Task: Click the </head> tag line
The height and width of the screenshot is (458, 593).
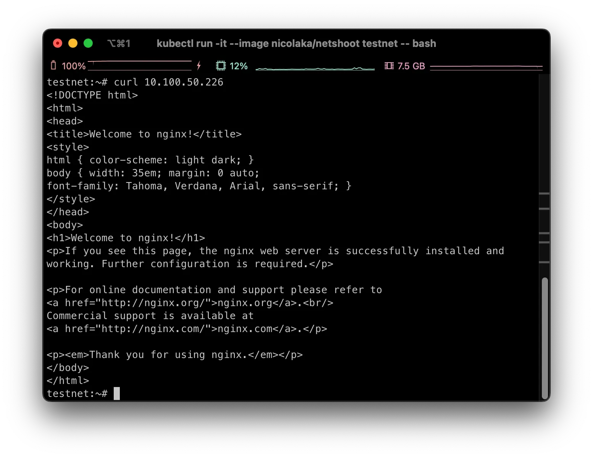Action: pos(68,212)
